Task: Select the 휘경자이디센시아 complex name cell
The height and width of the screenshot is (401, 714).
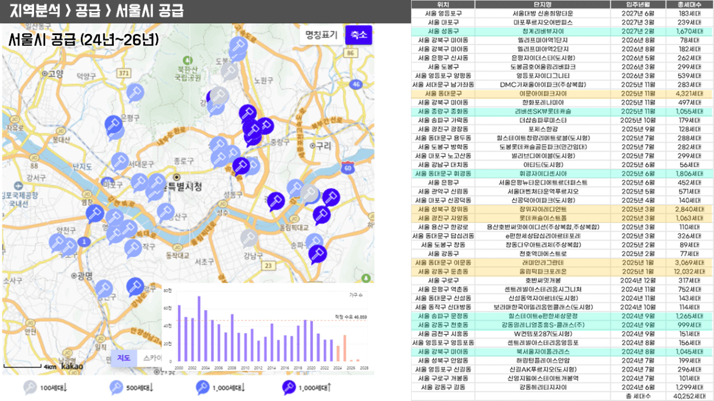Action: click(x=543, y=174)
